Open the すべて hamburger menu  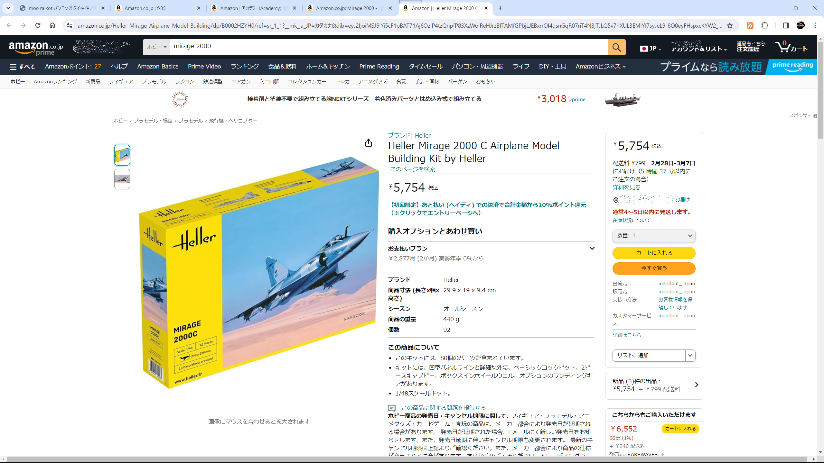[22, 67]
